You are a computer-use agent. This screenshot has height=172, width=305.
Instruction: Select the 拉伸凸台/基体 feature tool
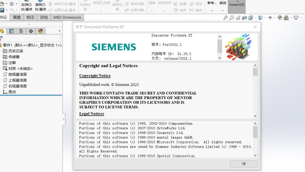coord(27,6)
